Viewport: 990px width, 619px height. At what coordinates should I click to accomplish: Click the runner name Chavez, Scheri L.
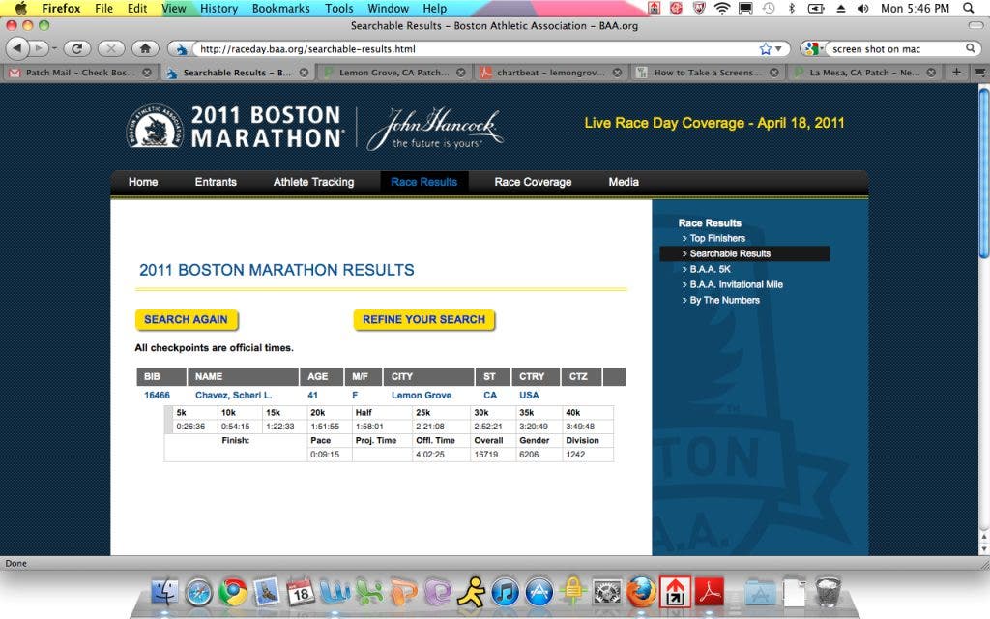tap(234, 396)
